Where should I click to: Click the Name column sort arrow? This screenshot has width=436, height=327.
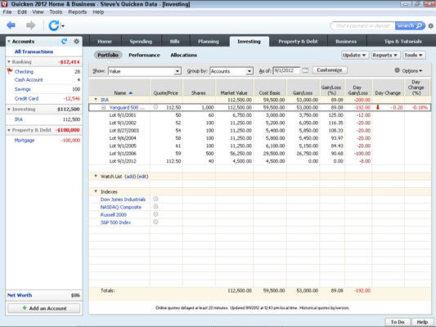[x=131, y=93]
